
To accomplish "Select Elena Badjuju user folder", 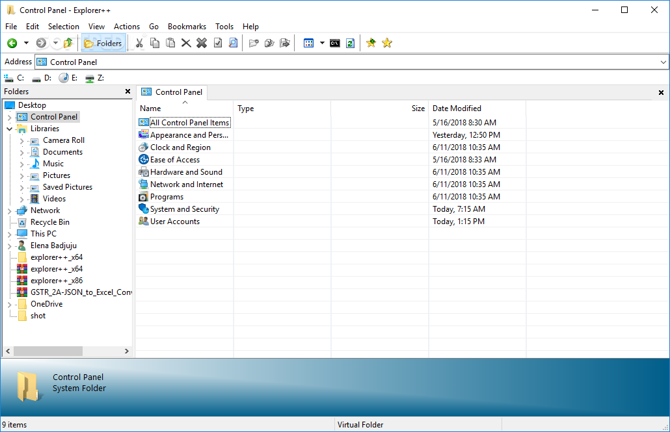I will pyautogui.click(x=53, y=246).
